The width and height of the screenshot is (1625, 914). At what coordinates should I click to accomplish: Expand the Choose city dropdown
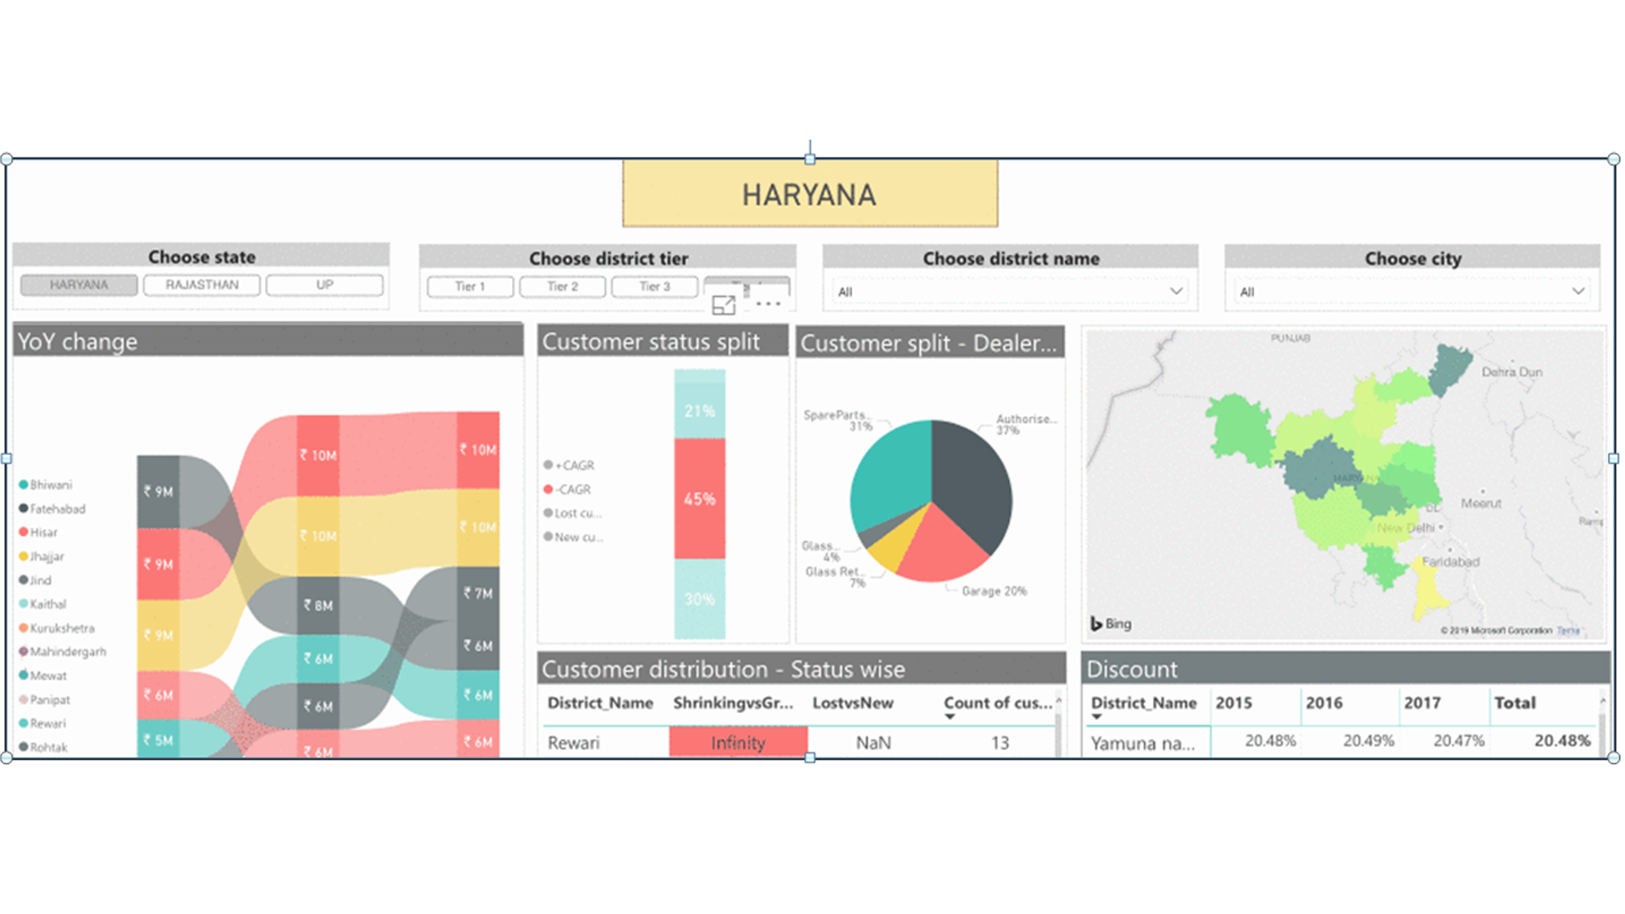[1578, 291]
